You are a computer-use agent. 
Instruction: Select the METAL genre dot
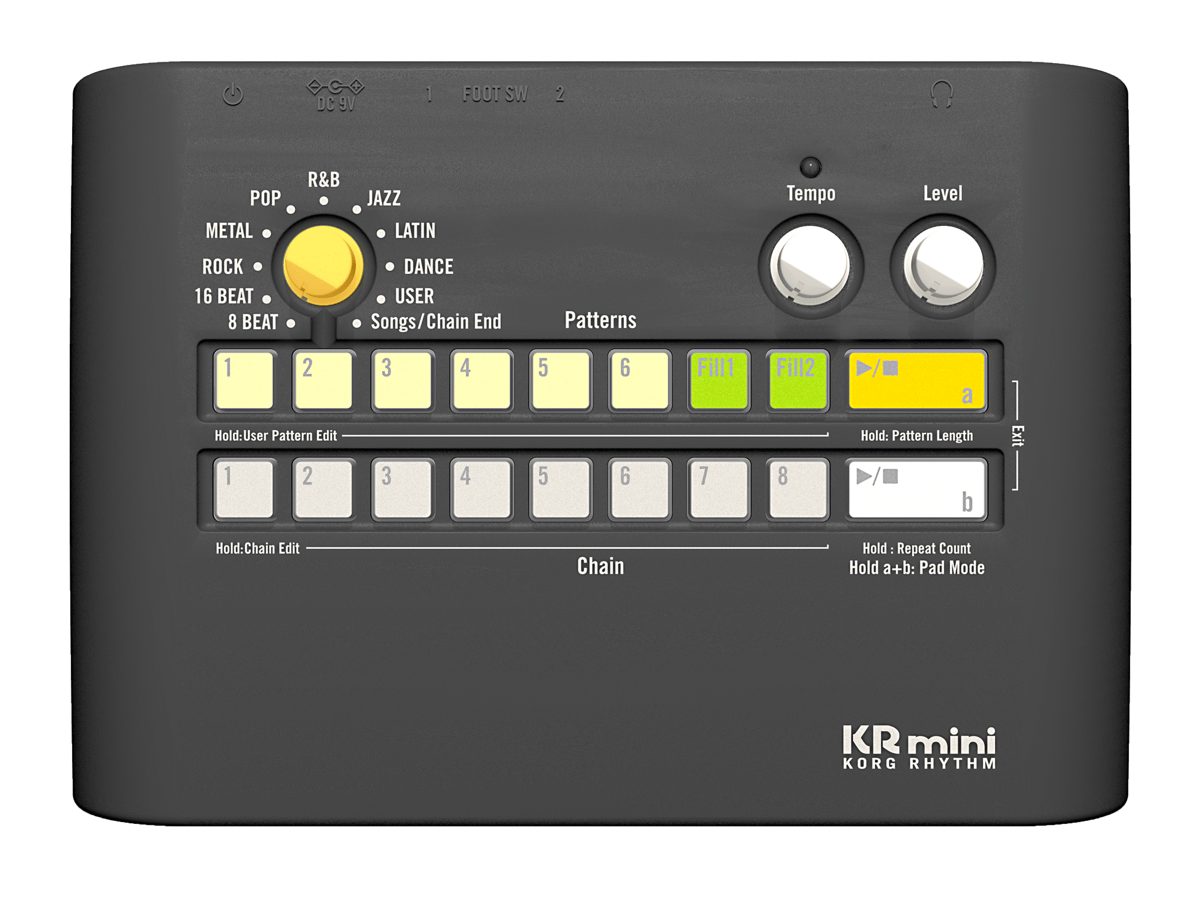pyautogui.click(x=267, y=233)
